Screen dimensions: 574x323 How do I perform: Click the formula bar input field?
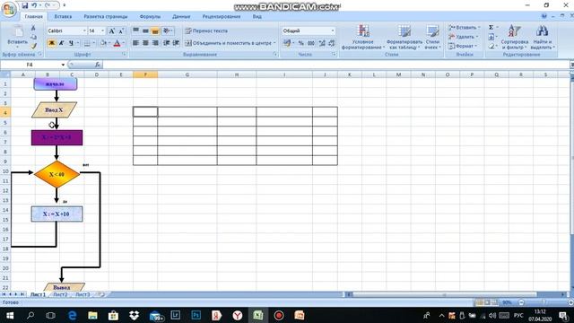tap(335, 65)
